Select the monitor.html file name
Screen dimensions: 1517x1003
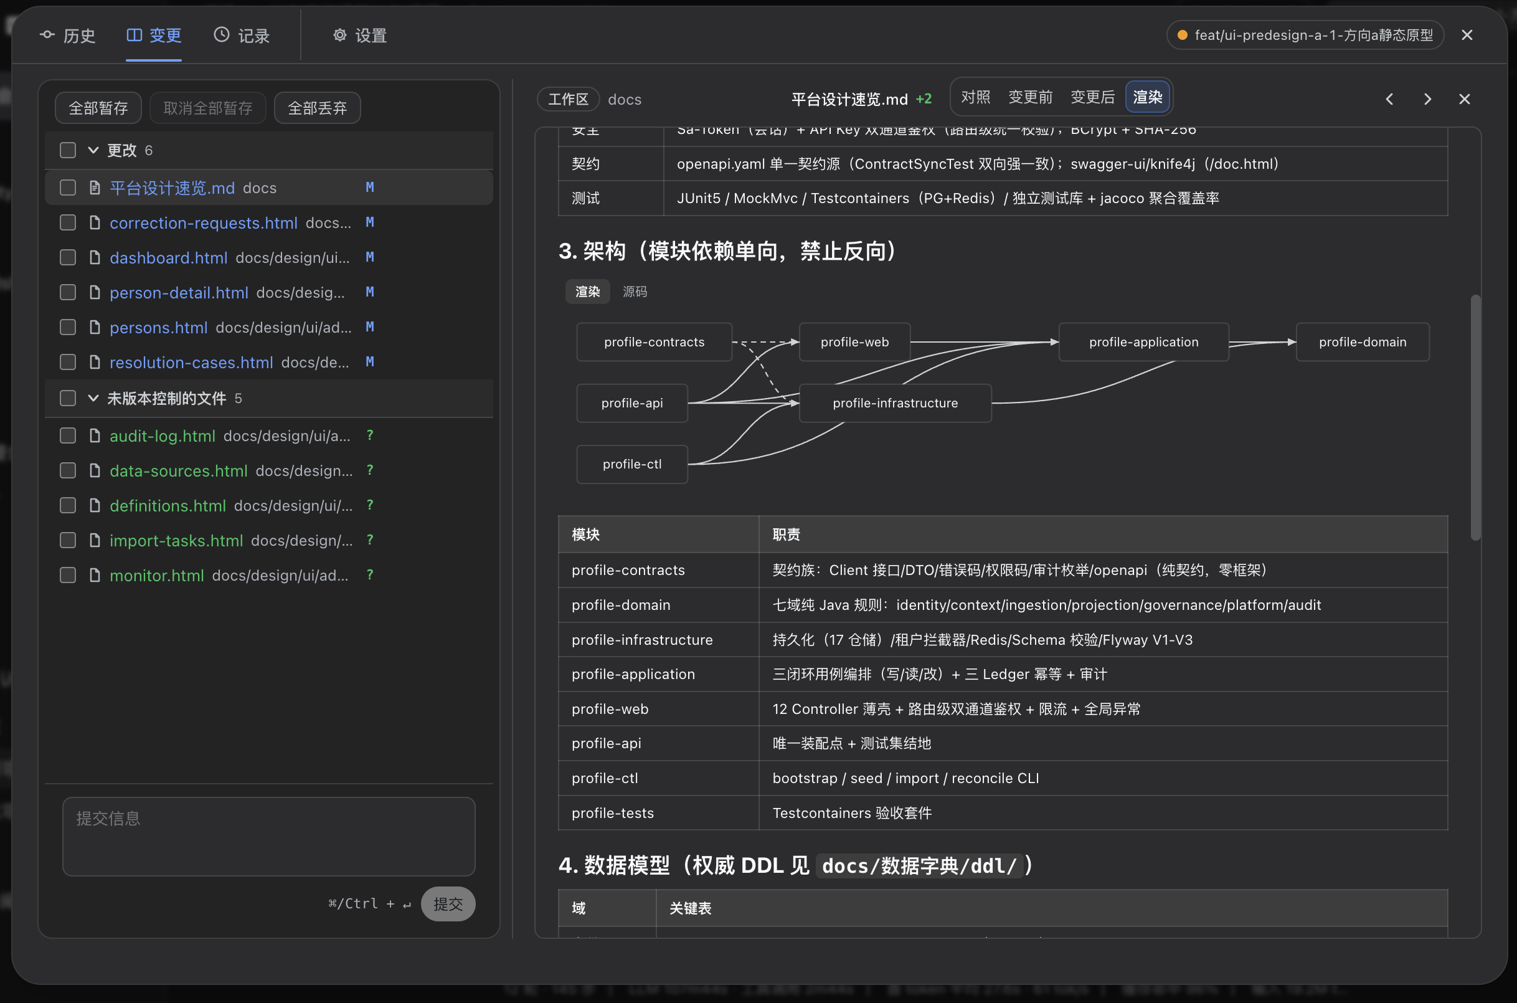pyautogui.click(x=157, y=575)
